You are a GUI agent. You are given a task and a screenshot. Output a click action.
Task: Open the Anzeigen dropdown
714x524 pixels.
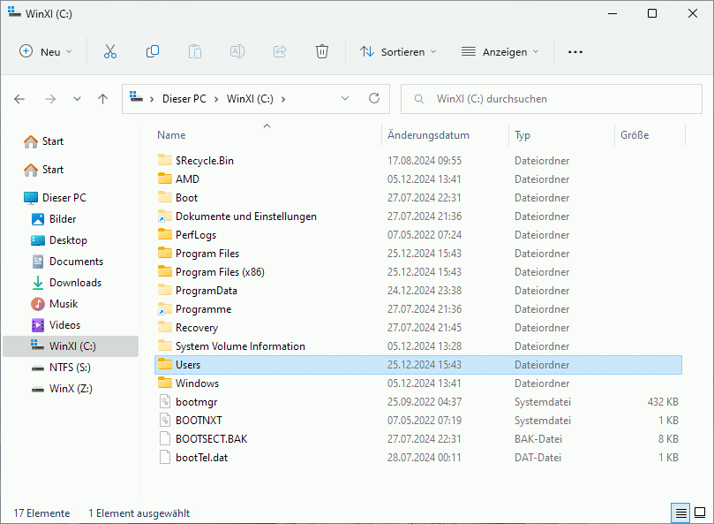pyautogui.click(x=500, y=51)
